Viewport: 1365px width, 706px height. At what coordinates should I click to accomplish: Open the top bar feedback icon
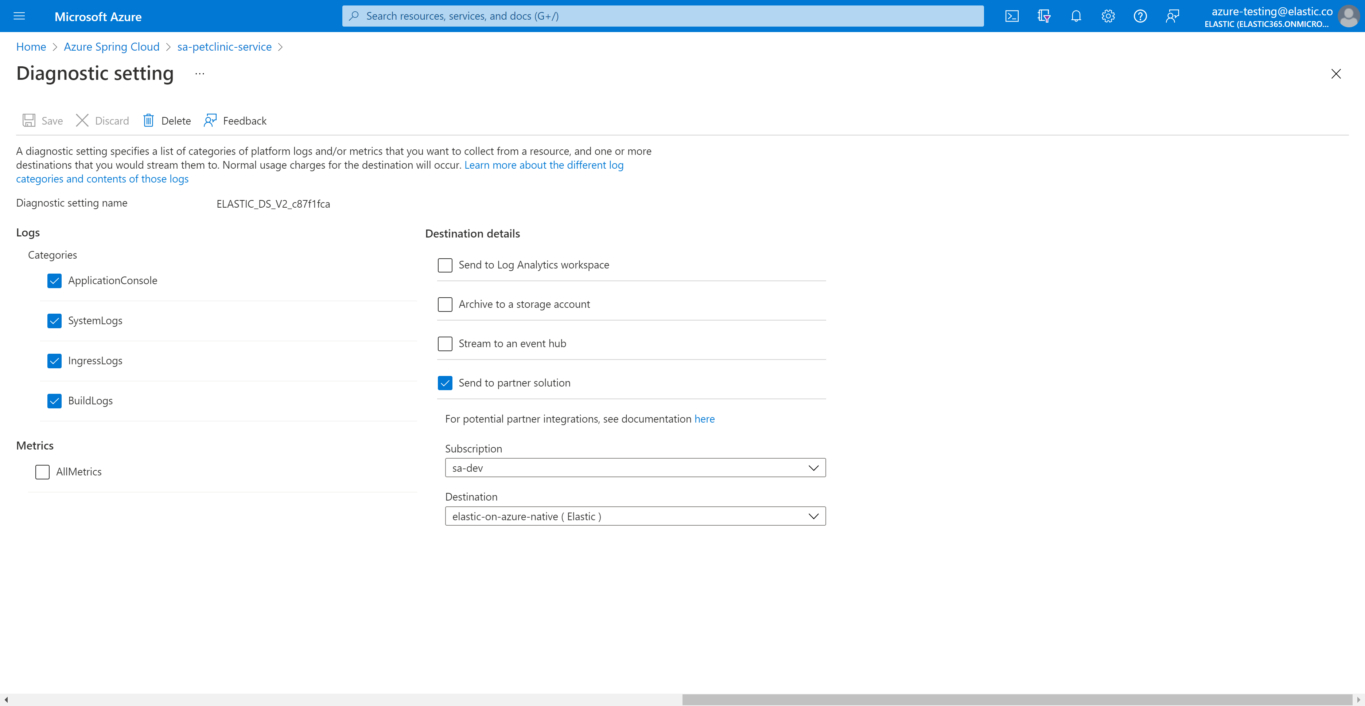pyautogui.click(x=1172, y=16)
